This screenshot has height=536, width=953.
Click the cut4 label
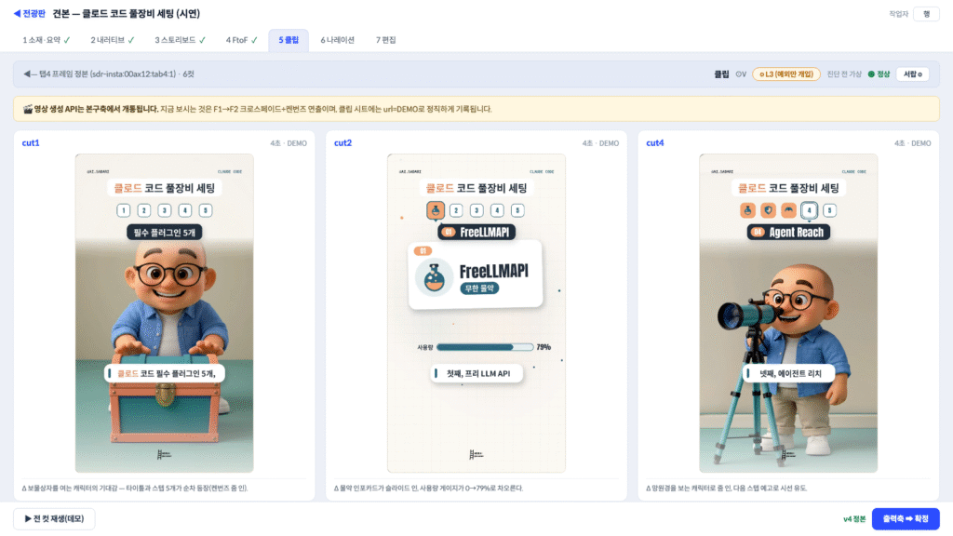[x=654, y=142]
